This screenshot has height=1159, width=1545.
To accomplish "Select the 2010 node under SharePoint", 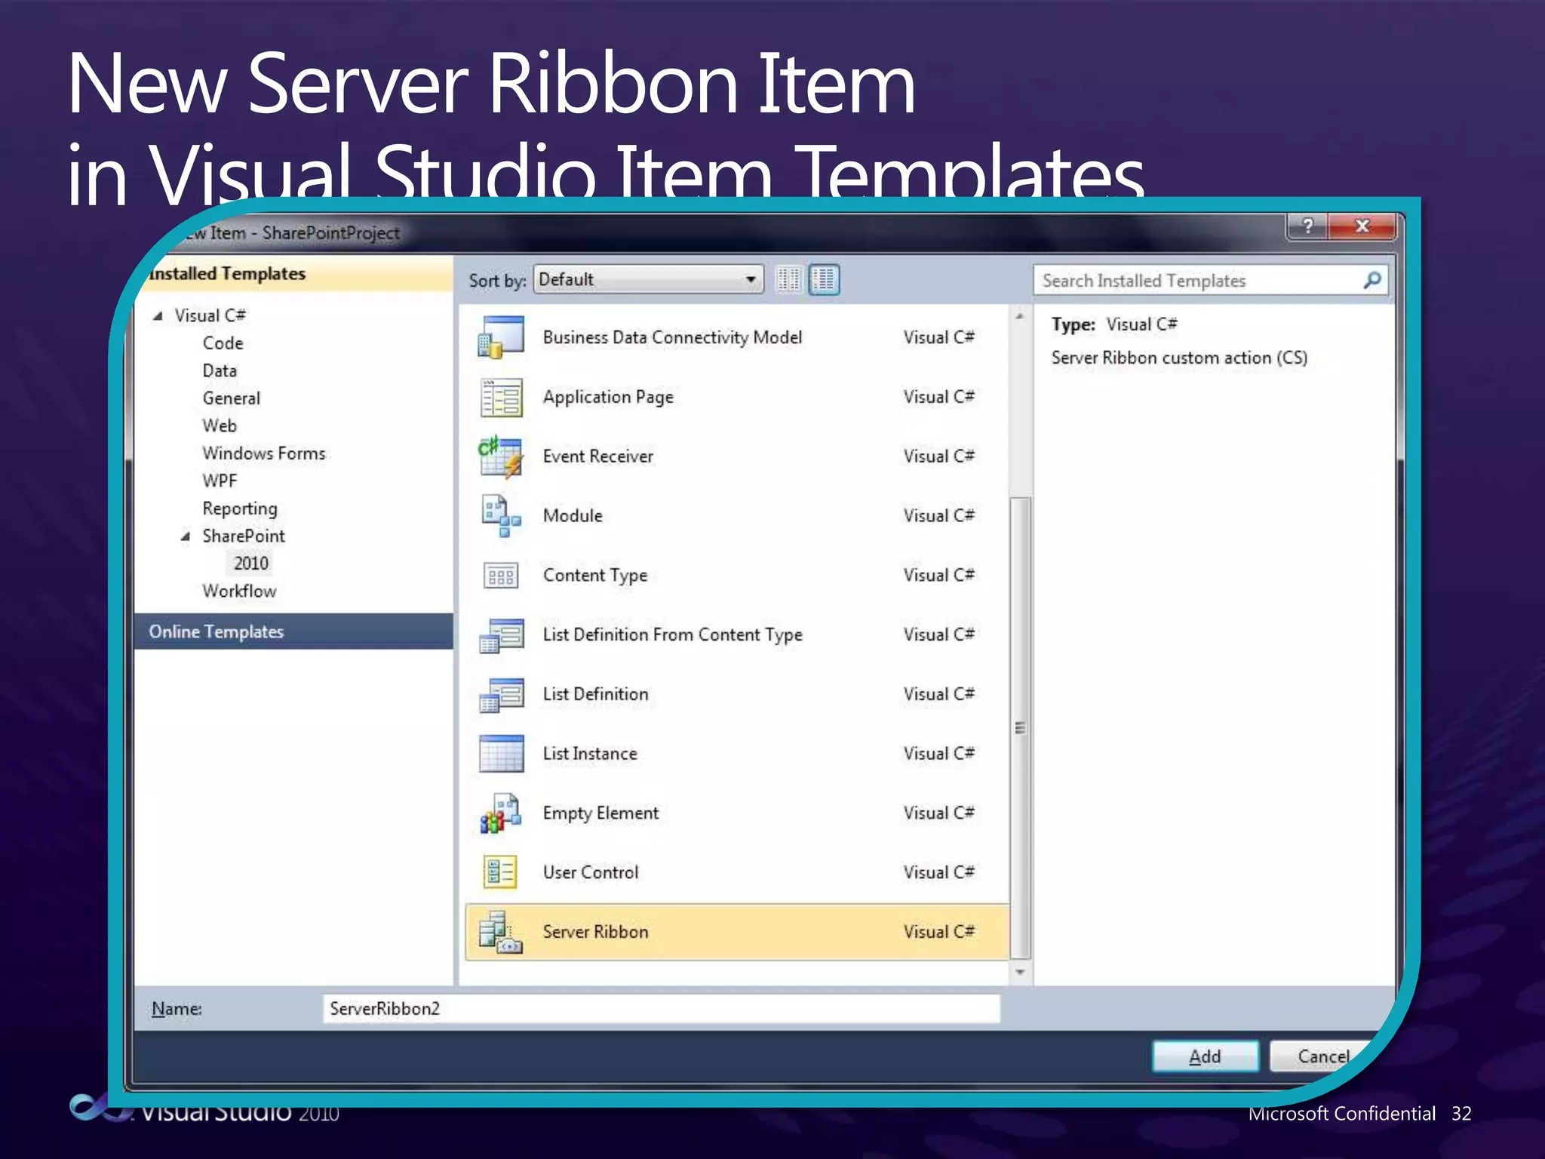I will 250,564.
